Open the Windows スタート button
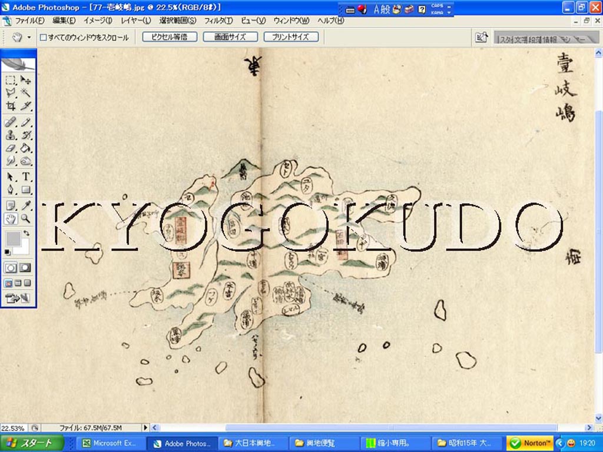Viewport: 603px width, 452px height. pos(32,443)
